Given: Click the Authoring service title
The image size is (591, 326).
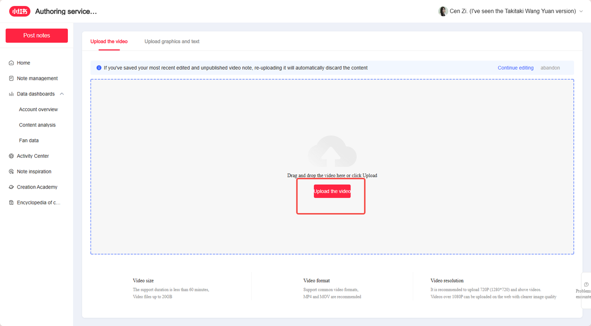Looking at the screenshot, I should [x=66, y=11].
